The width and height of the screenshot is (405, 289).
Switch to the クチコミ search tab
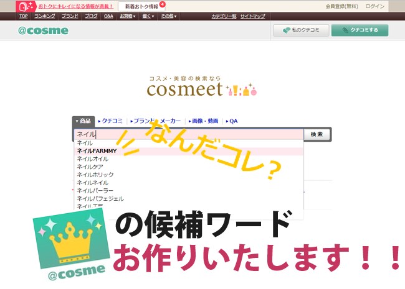[x=110, y=121]
